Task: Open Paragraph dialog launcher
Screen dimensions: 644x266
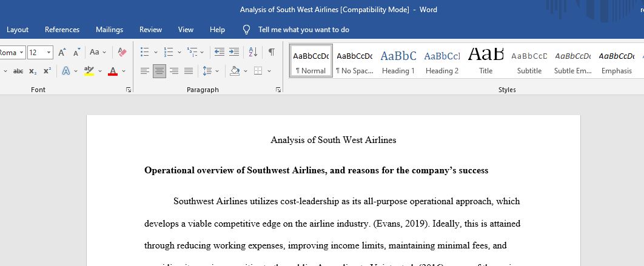Action: tap(278, 90)
